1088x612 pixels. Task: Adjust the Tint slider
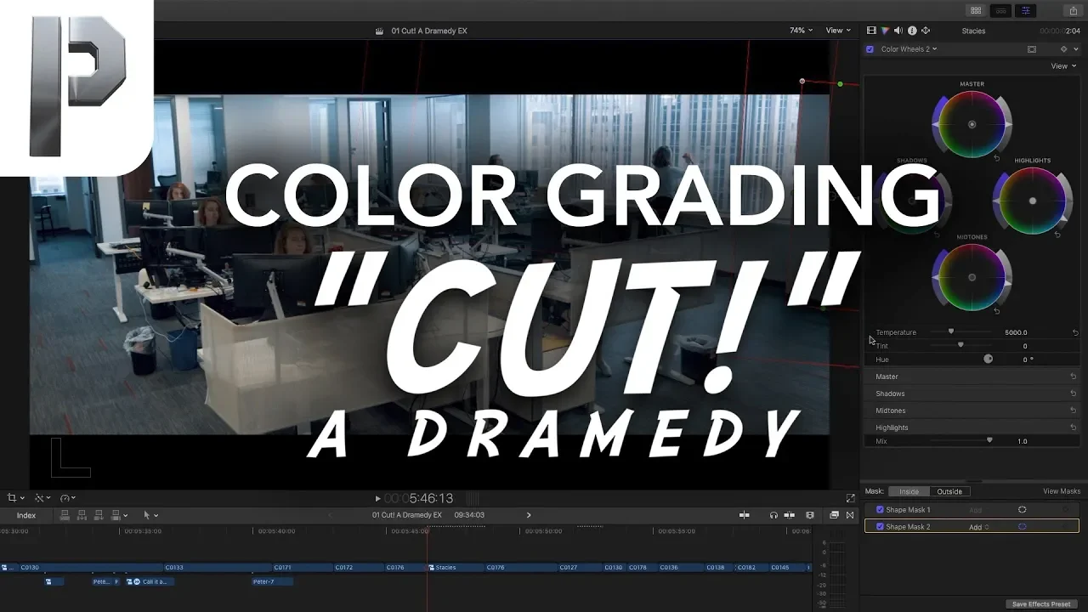(960, 345)
